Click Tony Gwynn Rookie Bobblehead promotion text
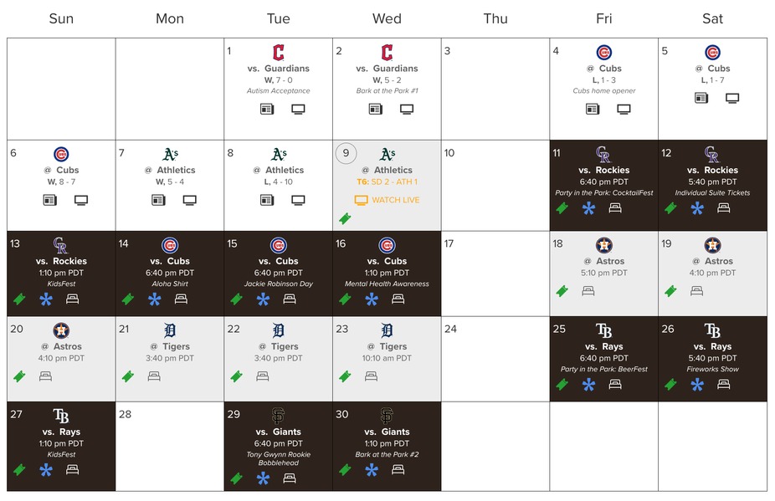 point(279,458)
